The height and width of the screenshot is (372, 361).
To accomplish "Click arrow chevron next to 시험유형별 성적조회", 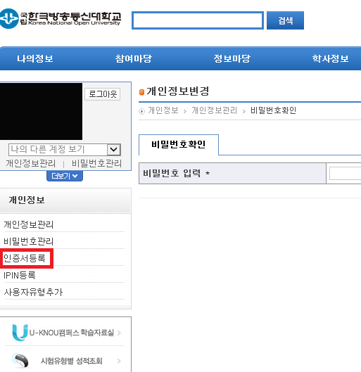I will pyautogui.click(x=119, y=361).
